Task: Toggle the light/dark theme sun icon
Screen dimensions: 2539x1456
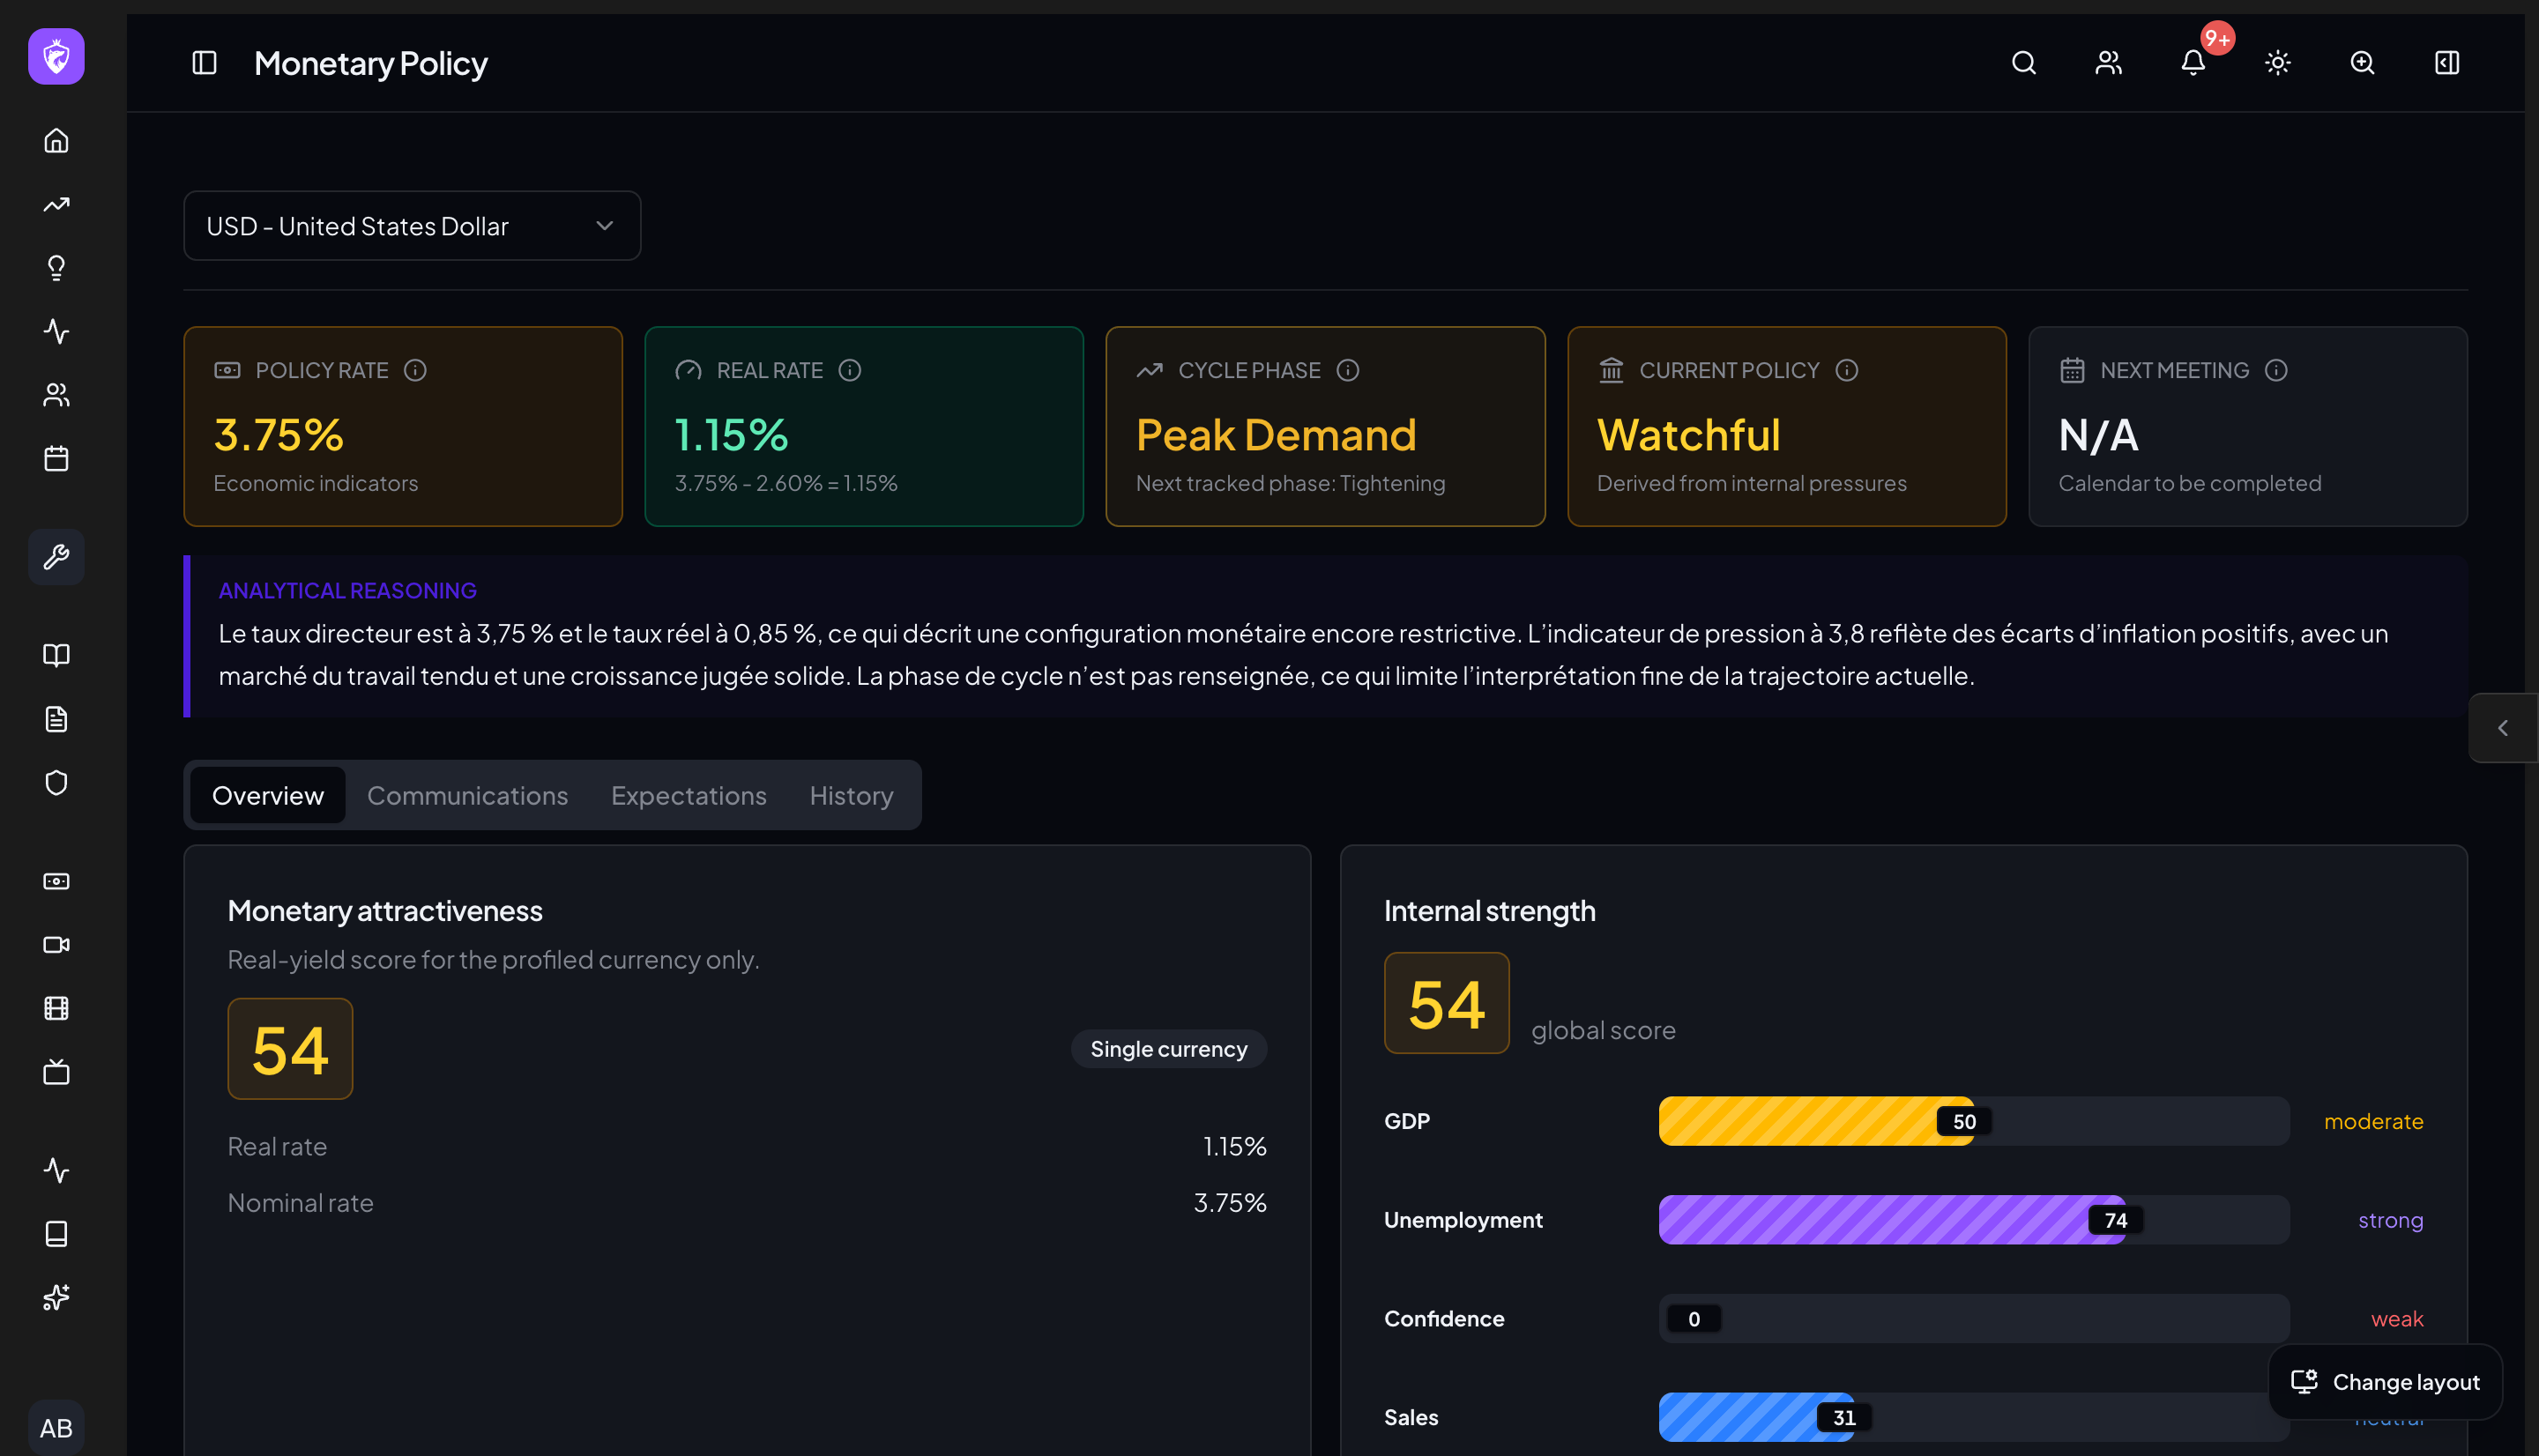Action: coord(2277,63)
